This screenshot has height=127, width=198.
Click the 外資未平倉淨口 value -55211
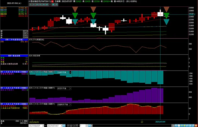coord(24,74)
